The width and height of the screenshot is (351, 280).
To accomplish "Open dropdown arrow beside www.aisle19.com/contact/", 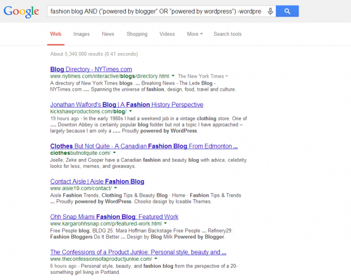I will [116, 188].
